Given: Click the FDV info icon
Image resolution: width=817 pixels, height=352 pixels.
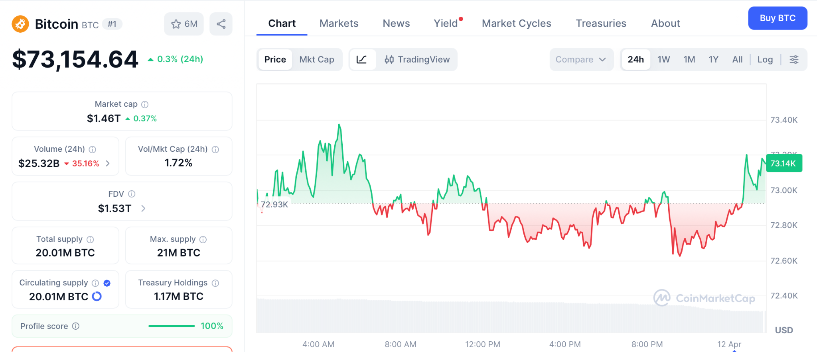Looking at the screenshot, I should coord(132,194).
